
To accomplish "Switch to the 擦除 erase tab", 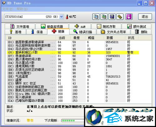I will coord(141,32).
